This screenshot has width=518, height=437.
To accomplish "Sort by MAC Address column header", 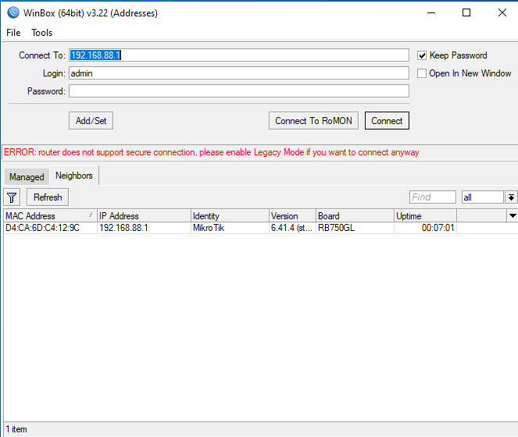I will (47, 216).
